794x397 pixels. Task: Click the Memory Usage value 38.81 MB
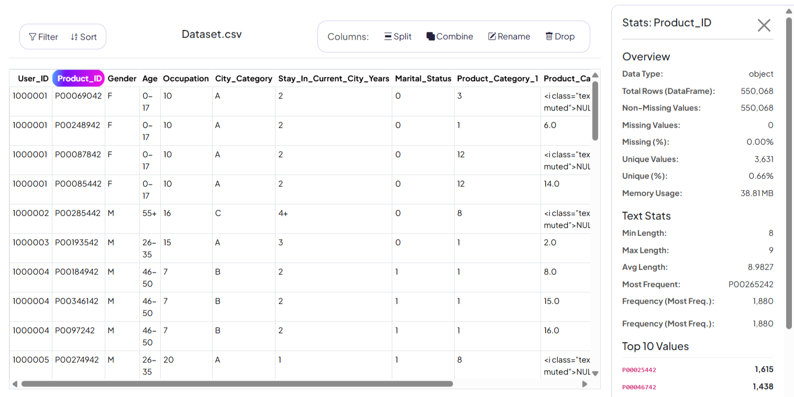point(757,193)
